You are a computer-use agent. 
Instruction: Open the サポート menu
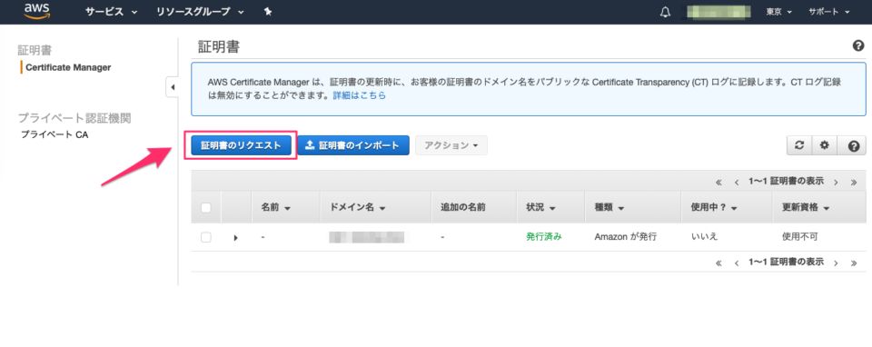coord(829,12)
